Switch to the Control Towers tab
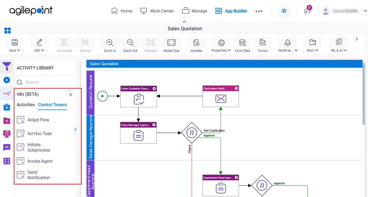This screenshot has height=197, width=368. point(53,105)
